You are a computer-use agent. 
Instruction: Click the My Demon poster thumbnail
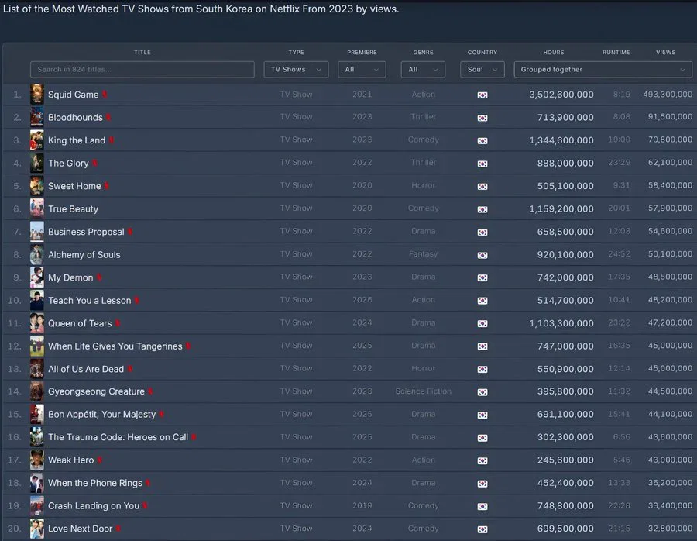click(37, 277)
